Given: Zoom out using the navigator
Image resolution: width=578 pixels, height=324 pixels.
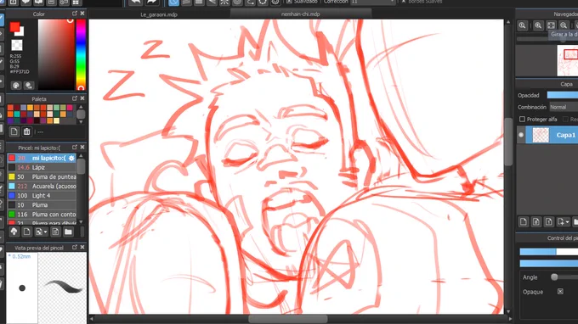Looking at the screenshot, I should click(564, 25).
